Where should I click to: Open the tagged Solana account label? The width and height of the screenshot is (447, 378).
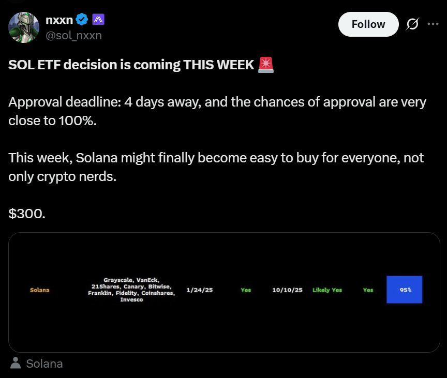click(x=44, y=364)
